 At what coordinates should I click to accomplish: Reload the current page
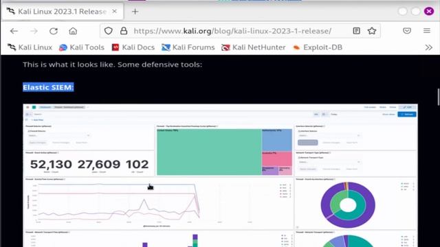pos(54,31)
